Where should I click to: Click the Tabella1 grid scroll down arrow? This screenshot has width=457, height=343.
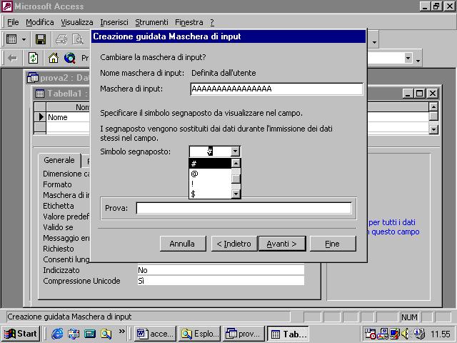[x=433, y=129]
